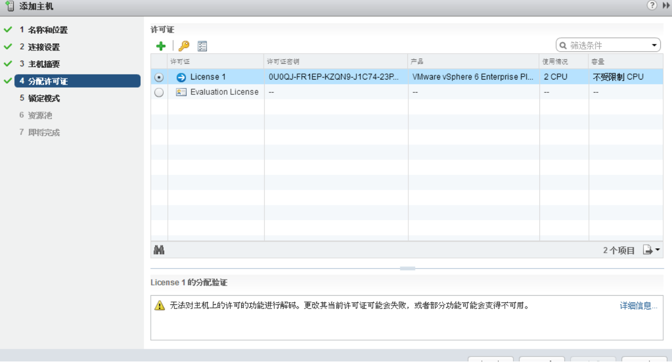Click the binoculars find icon
The image size is (672, 363).
pos(159,250)
